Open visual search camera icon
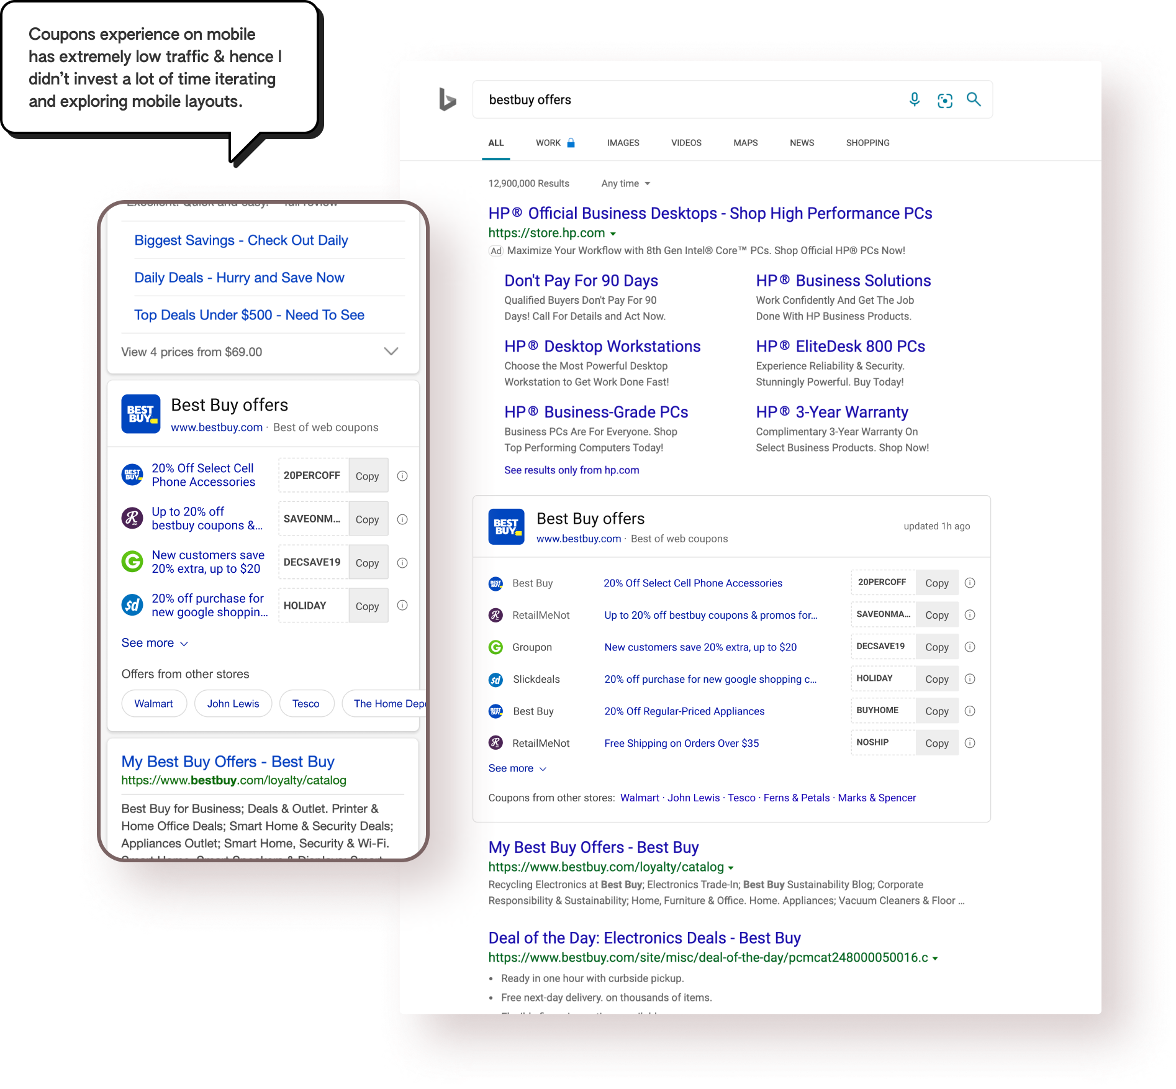The height and width of the screenshot is (1089, 1176). (944, 100)
